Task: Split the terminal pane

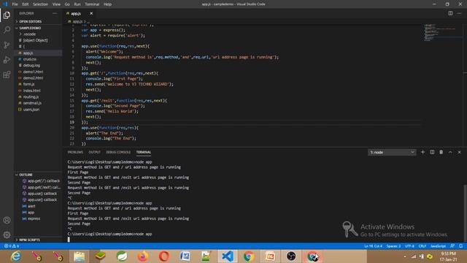Action: click(x=432, y=152)
